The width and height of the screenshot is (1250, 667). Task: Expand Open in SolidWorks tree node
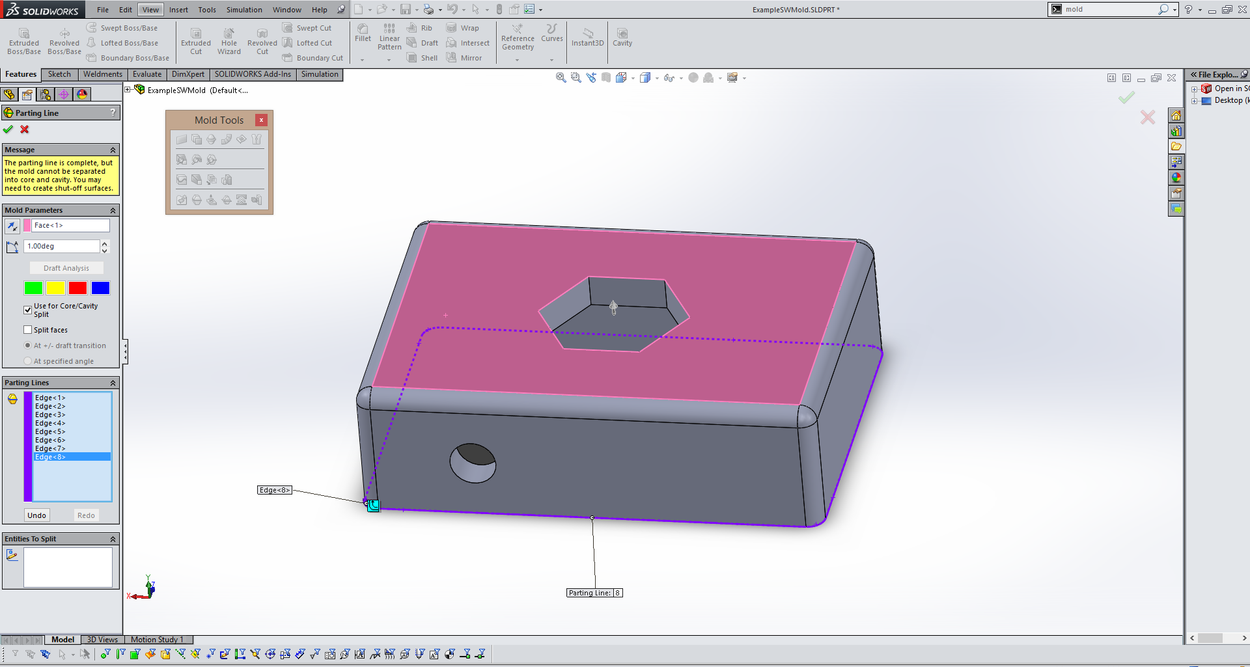1194,89
